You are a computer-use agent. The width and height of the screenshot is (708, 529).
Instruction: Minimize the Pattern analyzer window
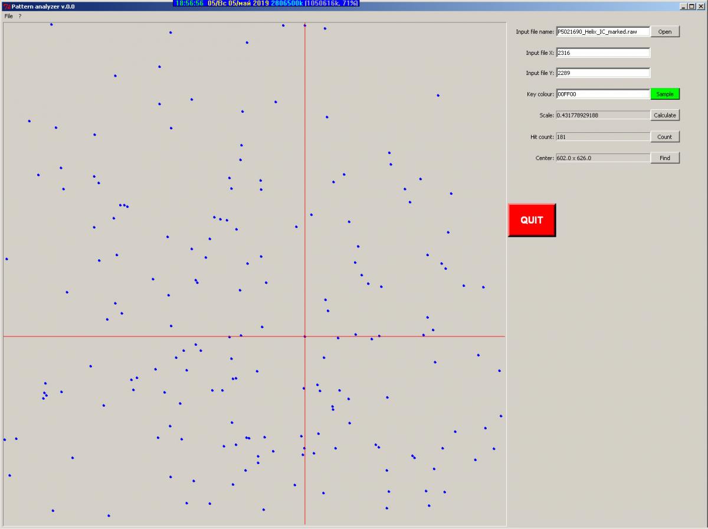(x=683, y=6)
